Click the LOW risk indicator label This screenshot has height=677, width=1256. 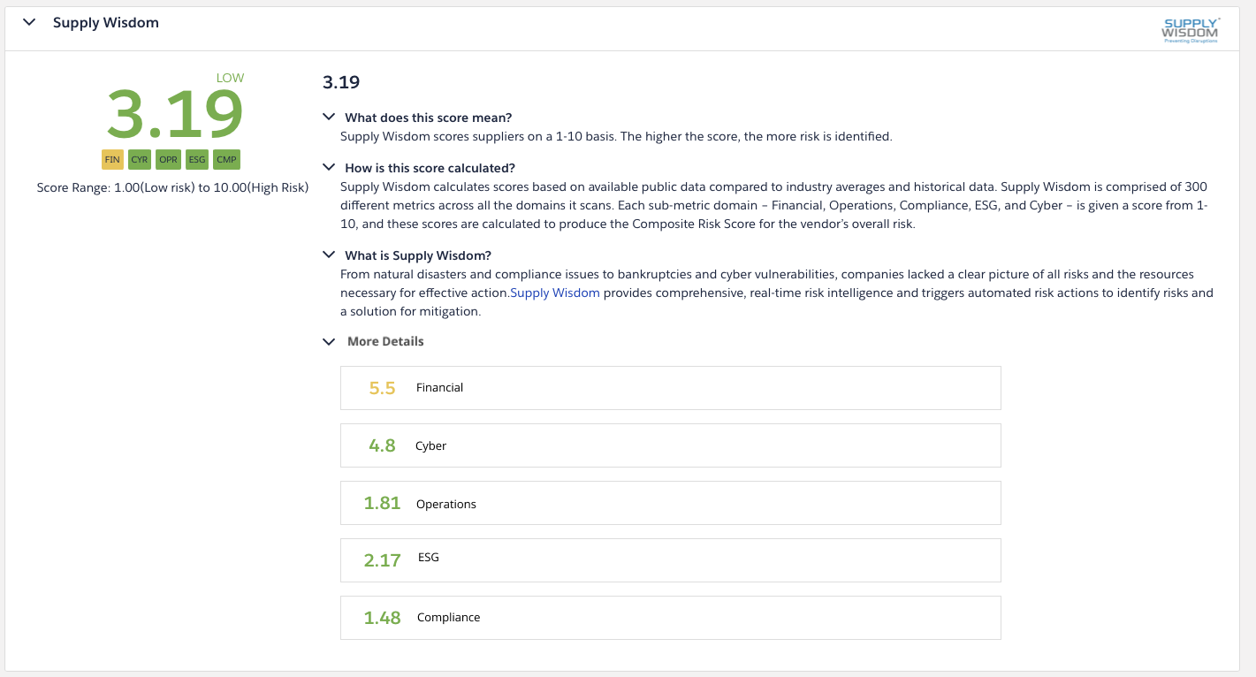pos(230,78)
